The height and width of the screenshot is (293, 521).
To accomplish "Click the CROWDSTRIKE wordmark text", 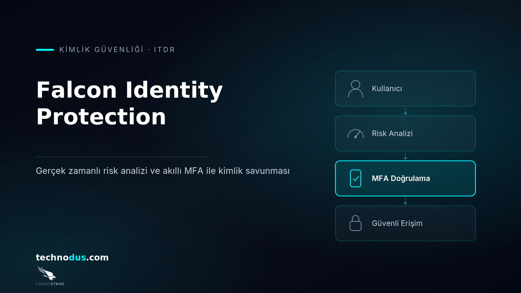I will [x=50, y=284].
